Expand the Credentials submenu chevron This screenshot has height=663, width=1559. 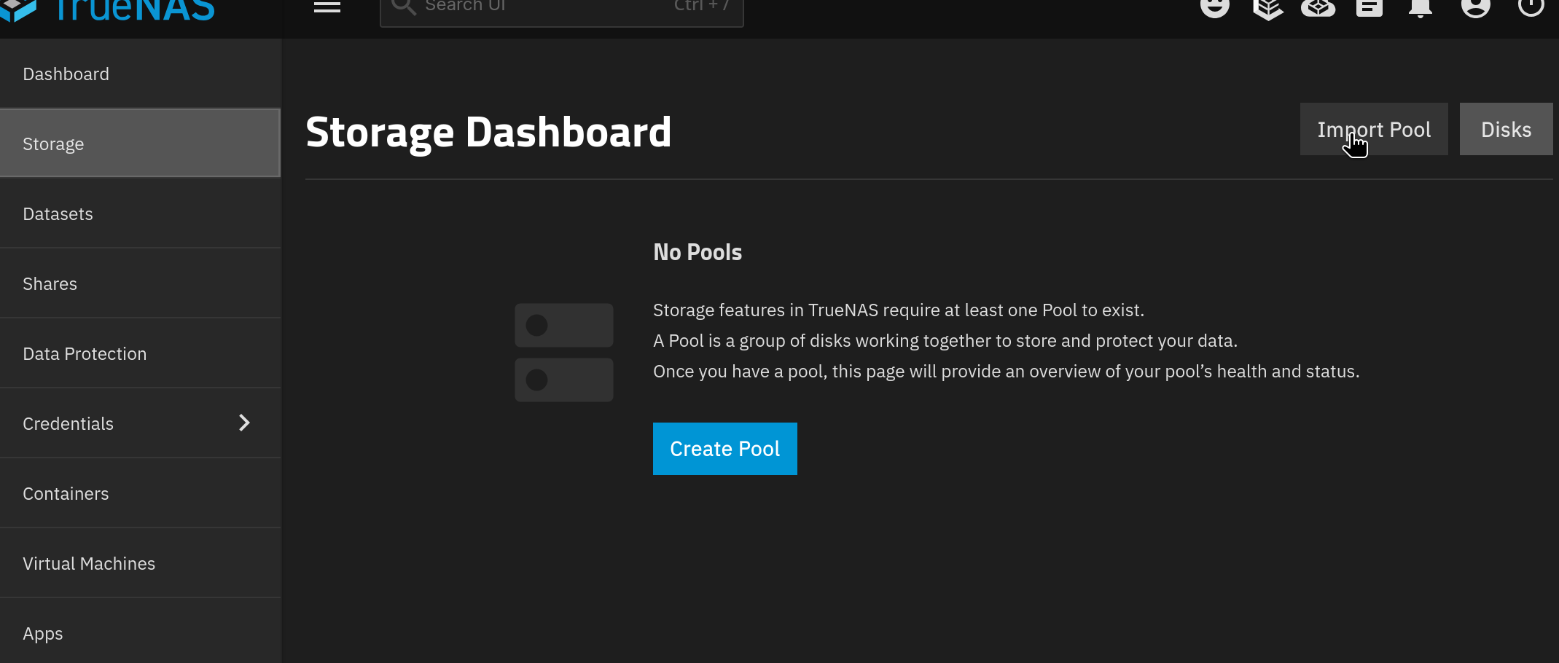point(244,423)
